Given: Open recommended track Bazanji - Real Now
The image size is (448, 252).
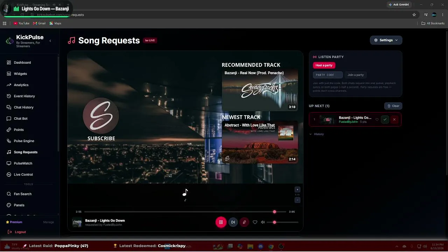Looking at the screenshot, I should click(x=260, y=90).
